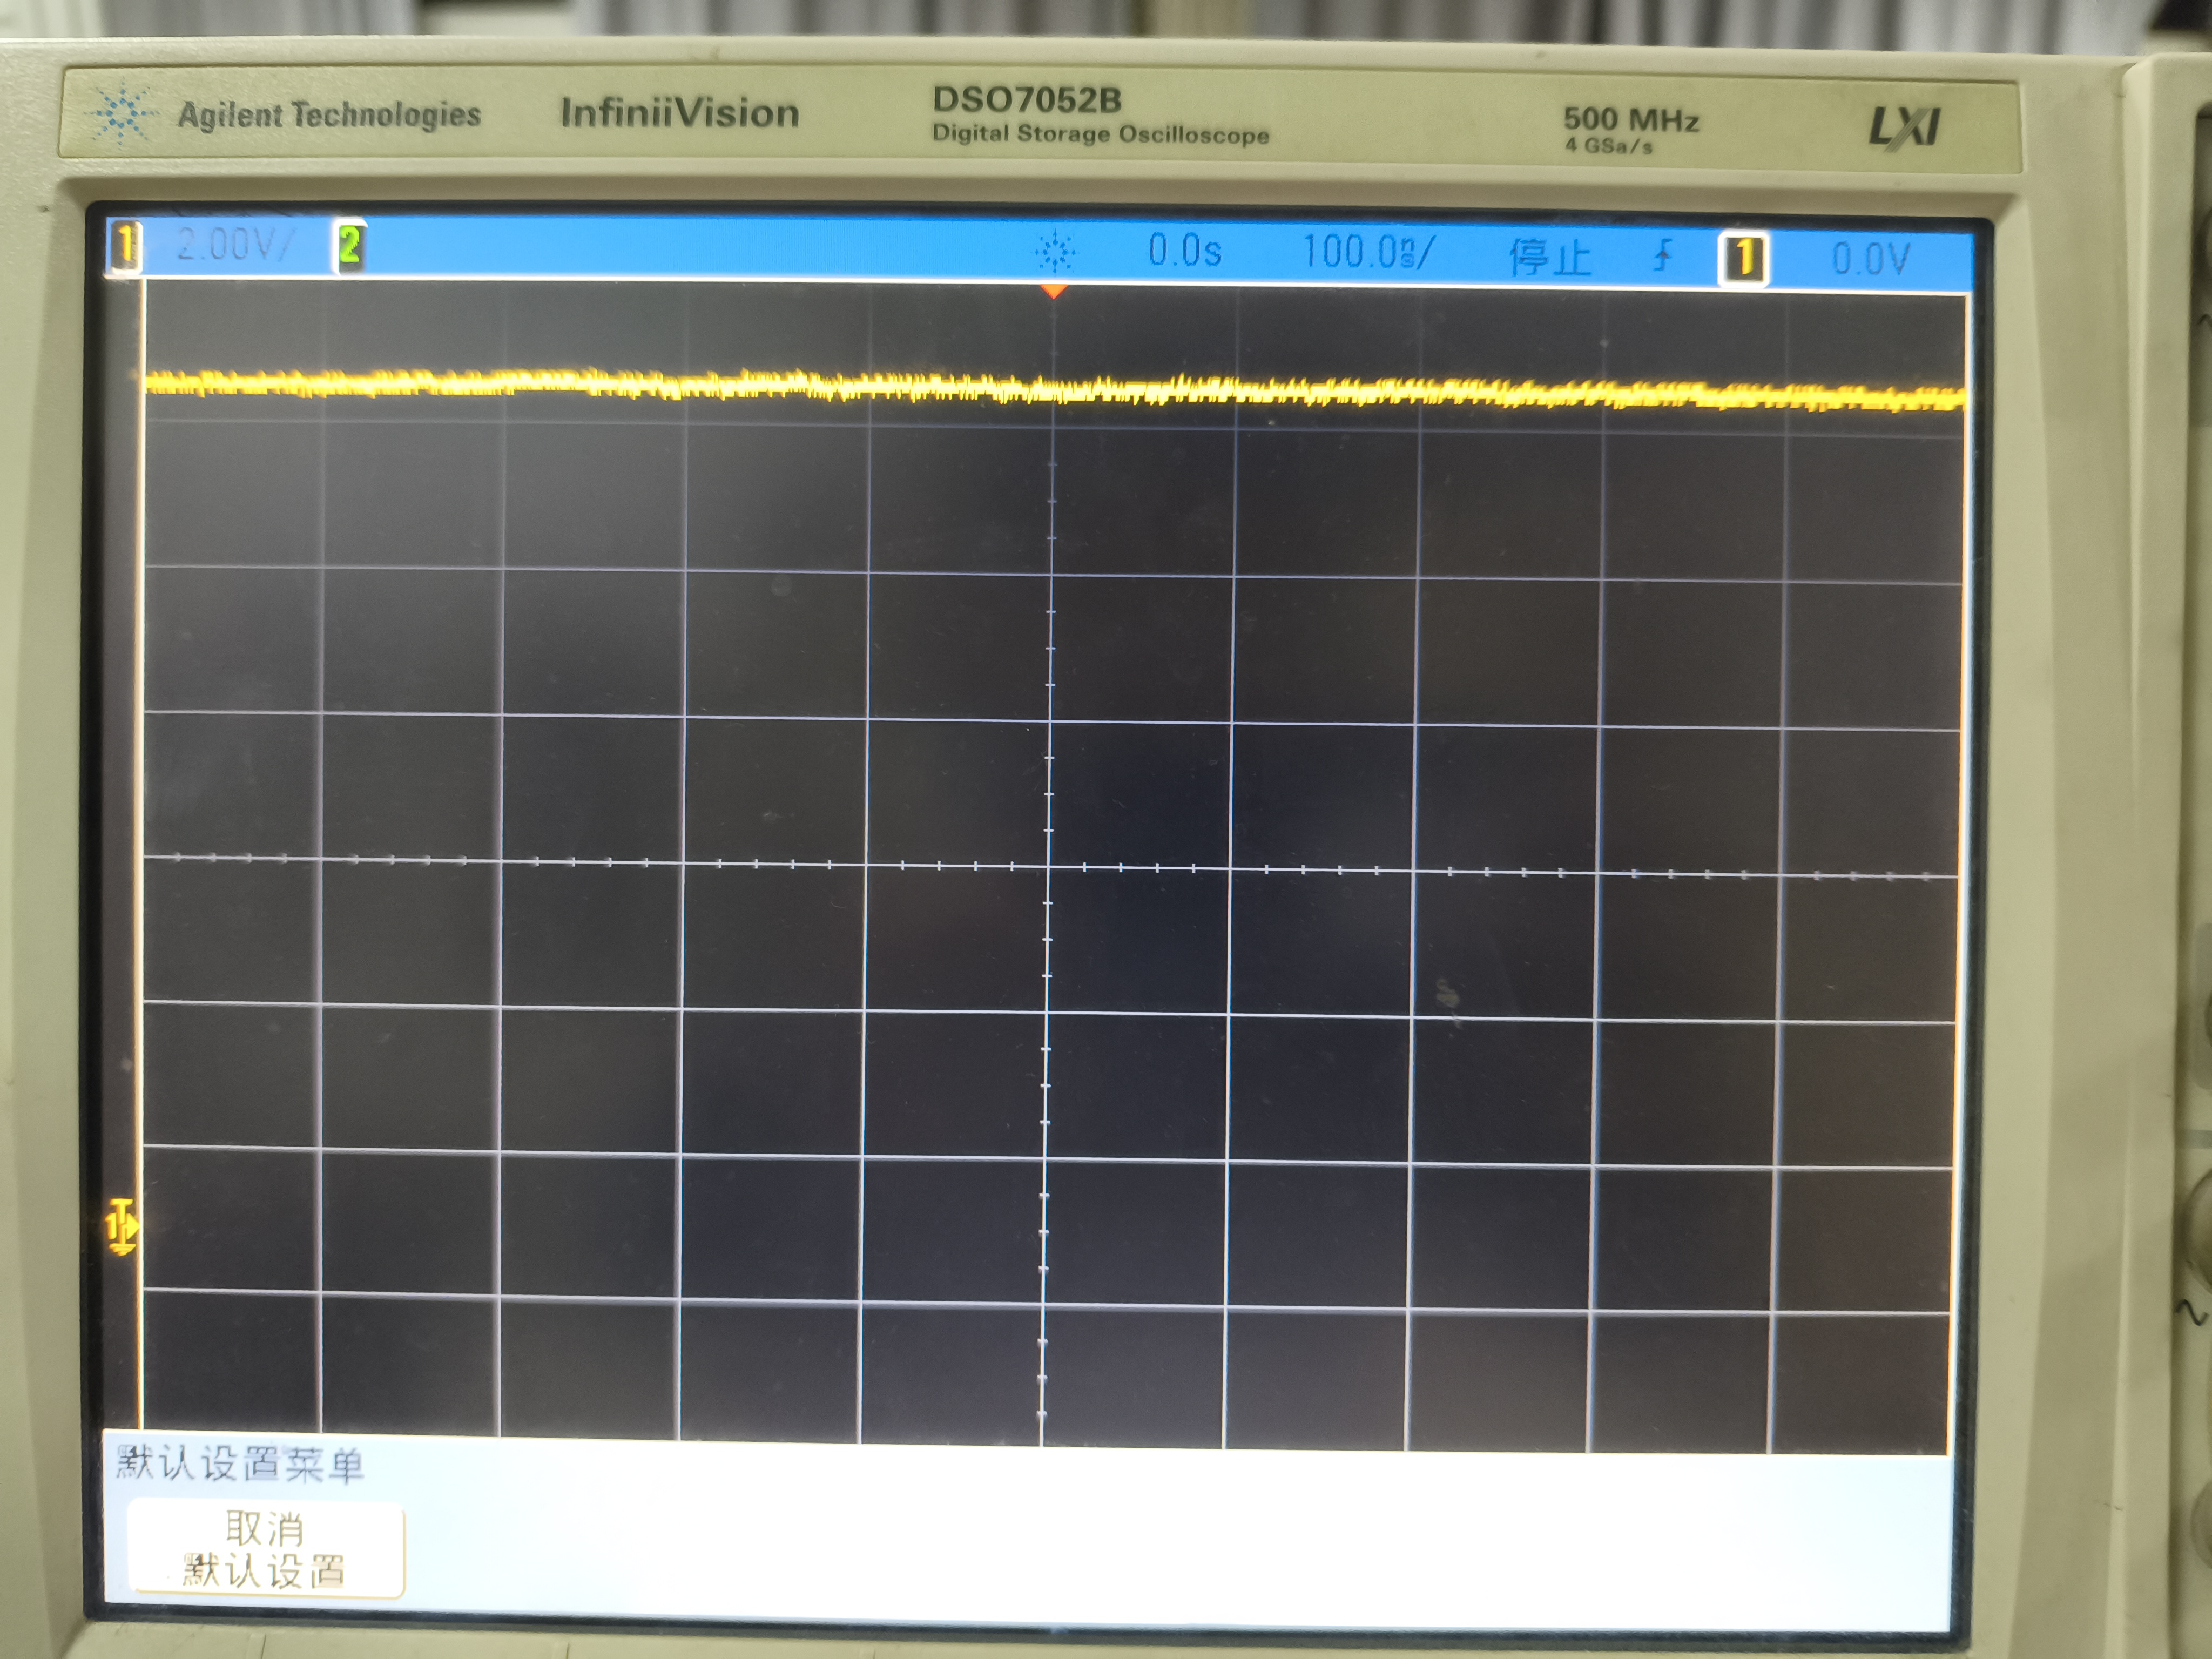Click the 500 MHz bandwidth label
The height and width of the screenshot is (1659, 2212).
click(1630, 120)
